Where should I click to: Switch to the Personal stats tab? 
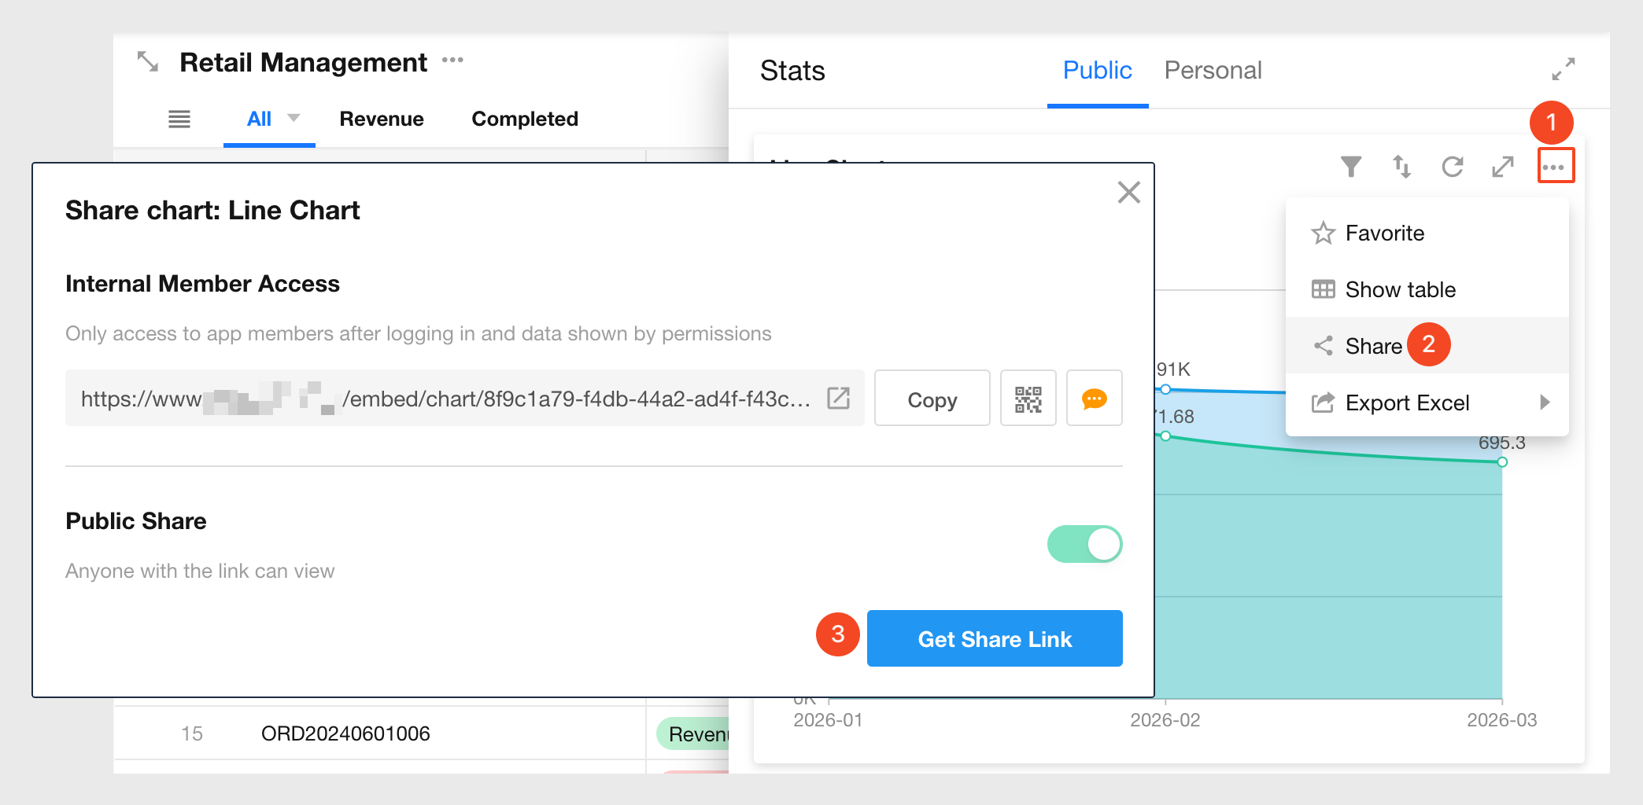pos(1213,71)
